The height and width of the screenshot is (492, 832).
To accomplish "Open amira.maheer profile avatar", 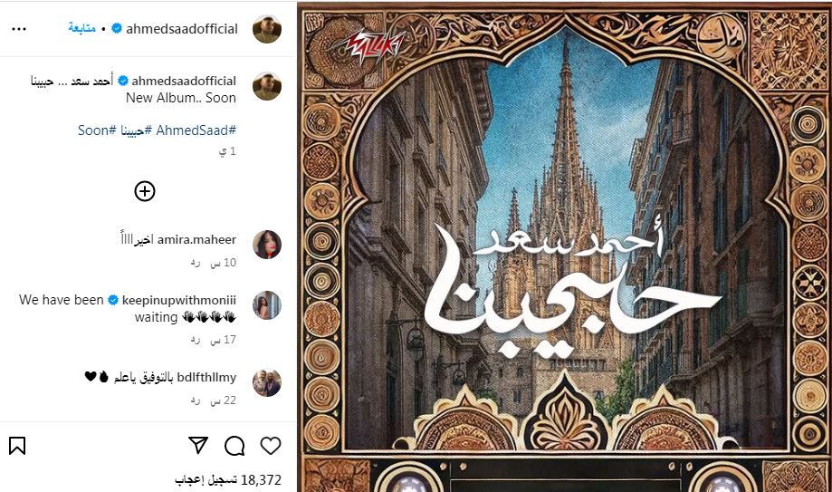I will click(267, 245).
